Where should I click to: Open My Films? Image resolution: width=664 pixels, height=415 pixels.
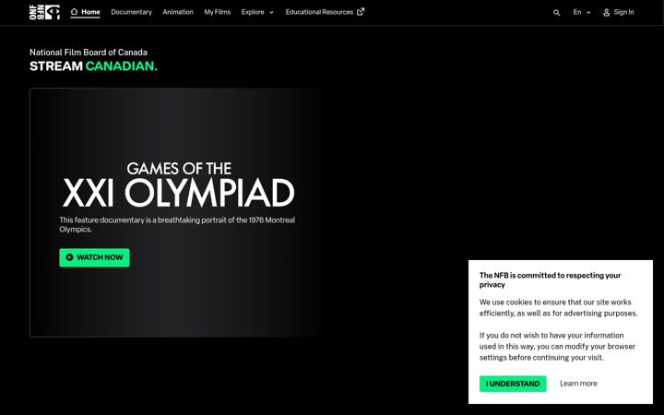[x=218, y=12]
